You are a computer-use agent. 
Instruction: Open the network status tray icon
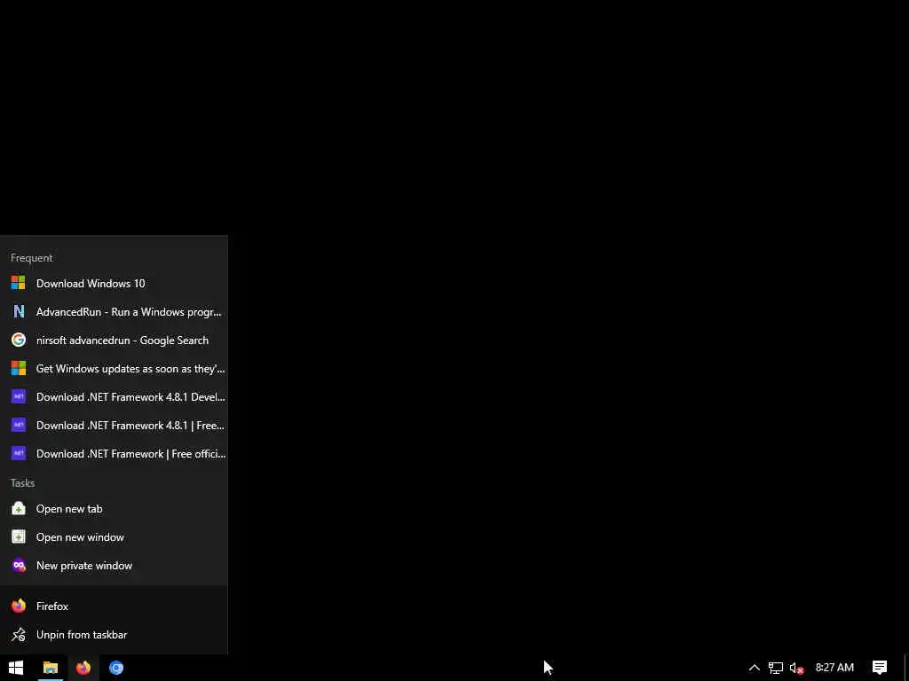[776, 668]
